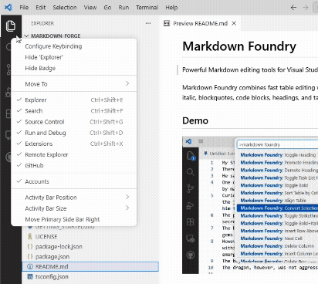The image size is (318, 284).
Task: Open tsconfig.json in the explorer
Action: pyautogui.click(x=90, y=276)
